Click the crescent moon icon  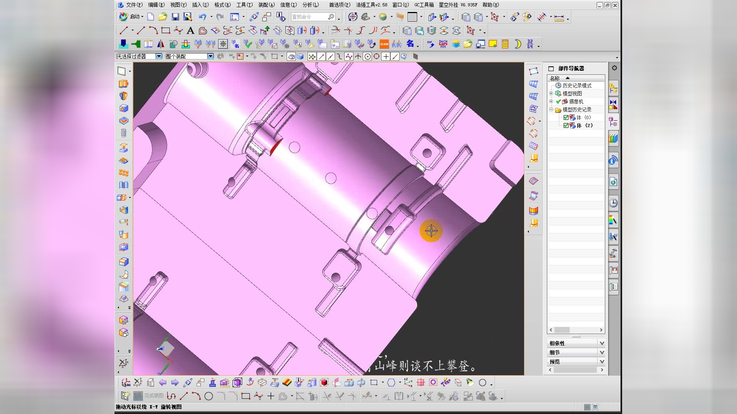click(518, 44)
